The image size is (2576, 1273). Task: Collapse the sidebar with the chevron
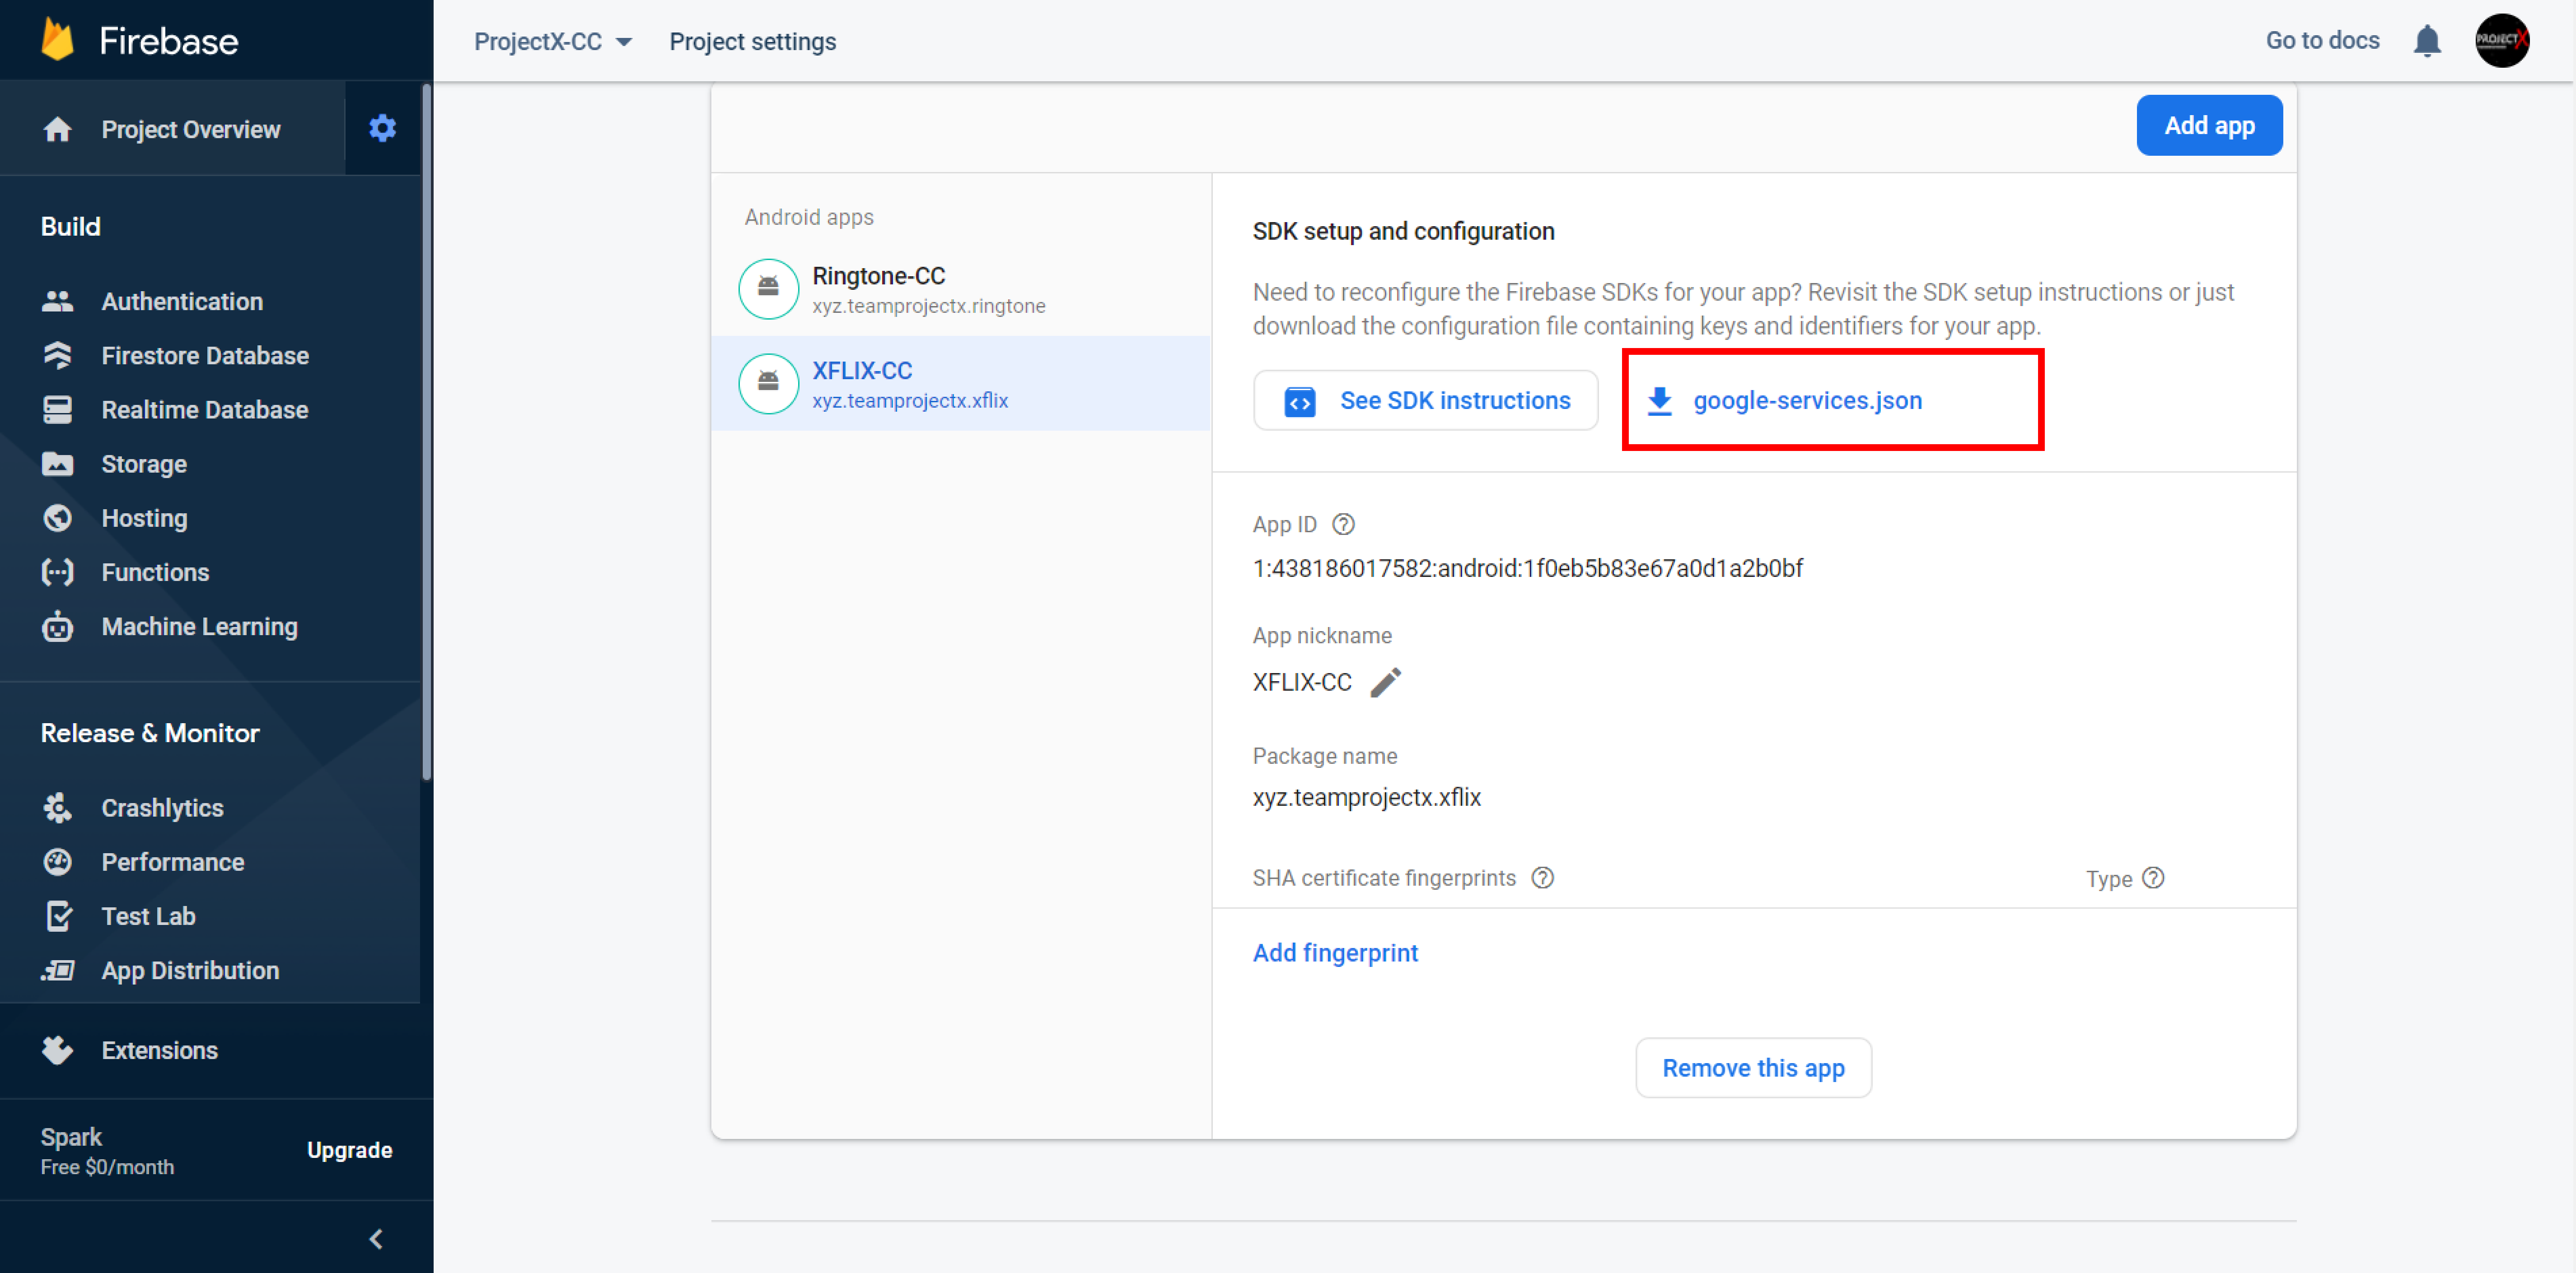[376, 1238]
